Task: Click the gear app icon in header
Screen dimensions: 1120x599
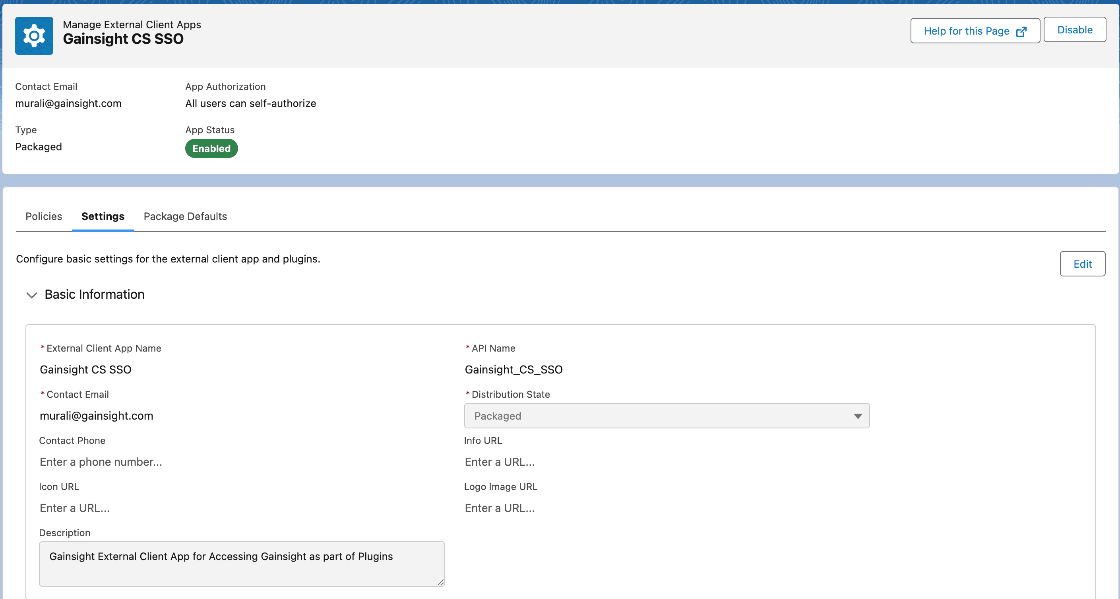Action: 34,36
